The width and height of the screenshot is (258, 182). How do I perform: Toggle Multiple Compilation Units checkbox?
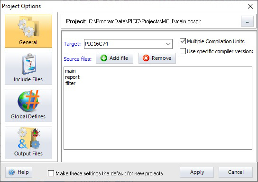click(x=183, y=41)
